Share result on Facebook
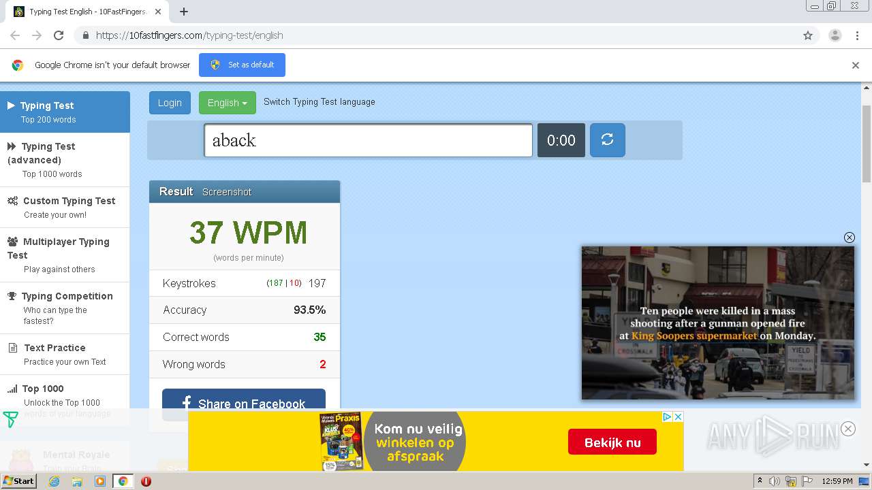Screen dimensions: 872x490 tap(244, 404)
